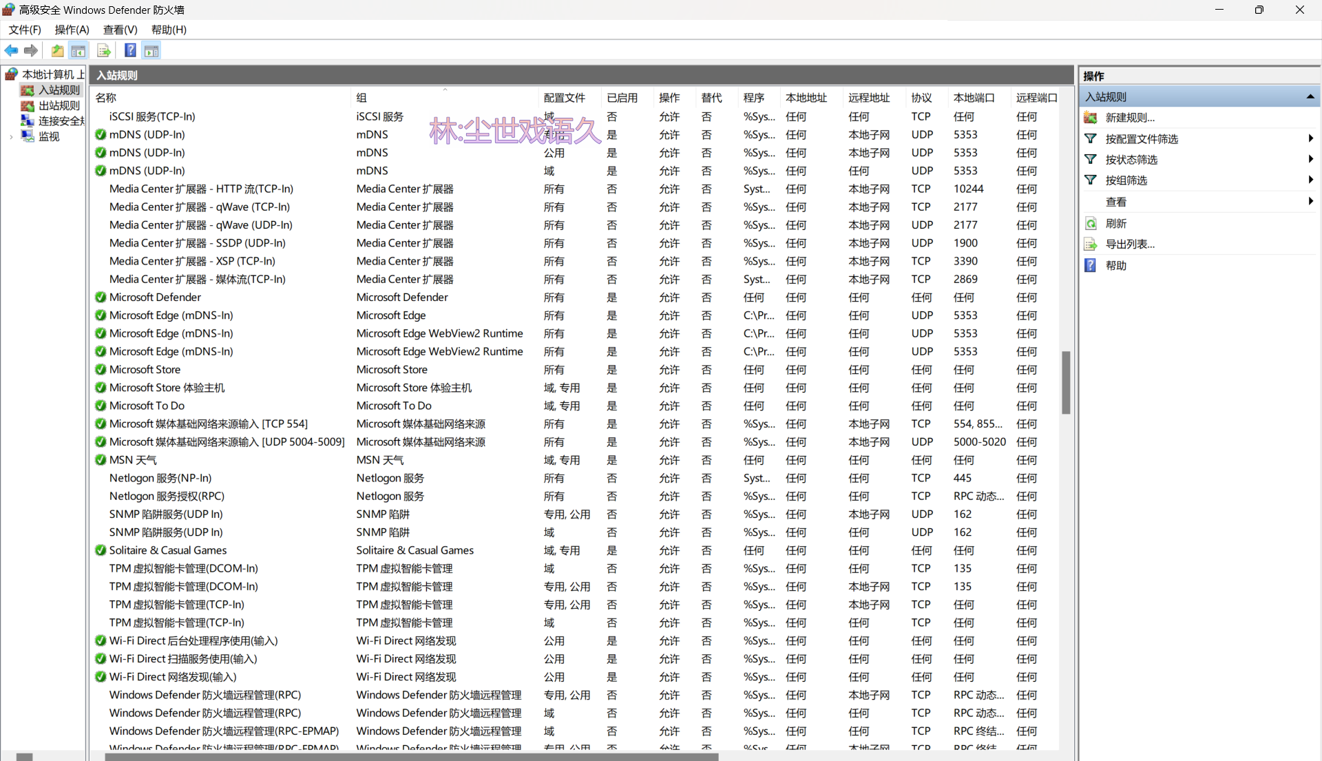The image size is (1322, 761).
Task: Toggle the action pane toolbar icon
Action: (151, 50)
